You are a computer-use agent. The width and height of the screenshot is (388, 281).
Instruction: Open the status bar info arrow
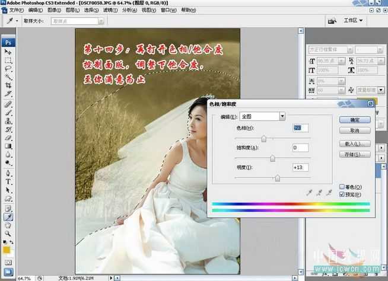(x=111, y=278)
